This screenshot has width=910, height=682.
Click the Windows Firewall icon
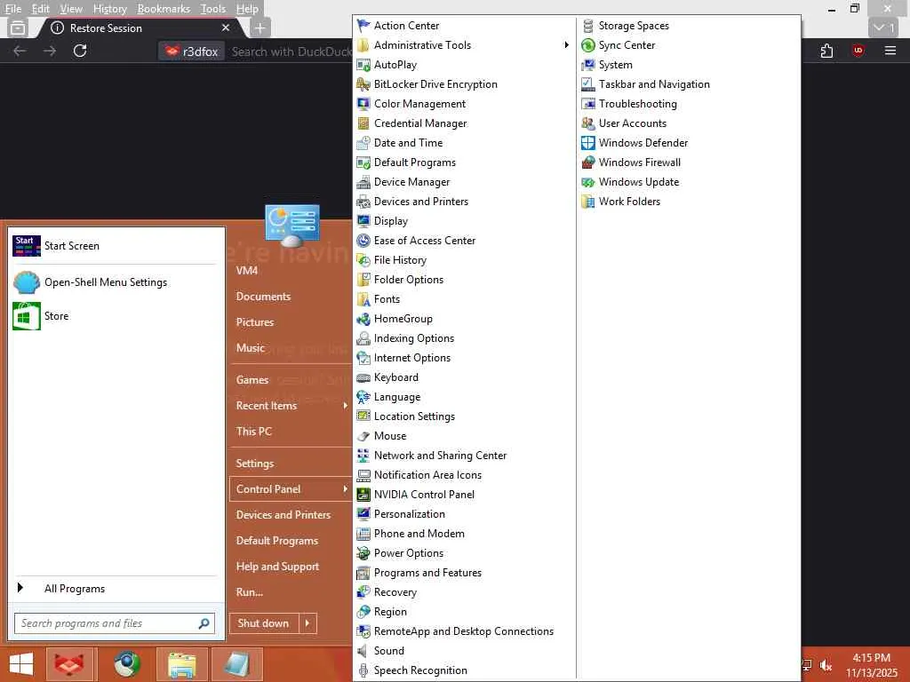coord(588,163)
